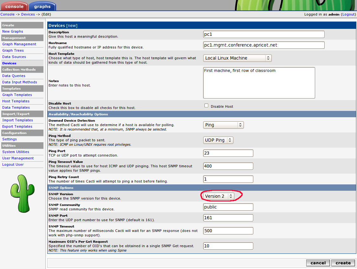Click the Ping Port input field

[228, 153]
